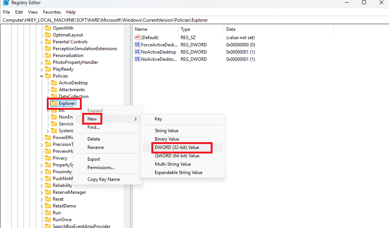Click the Attachments folder icon
The image size is (389, 228).
54,90
